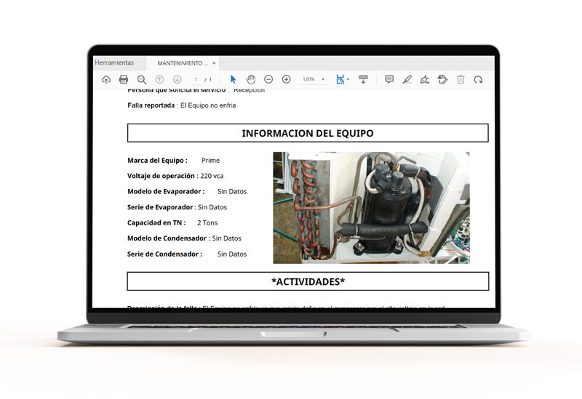Switch to the MANTENIMIENTO document tab
The height and width of the screenshot is (399, 582).
[x=183, y=63]
